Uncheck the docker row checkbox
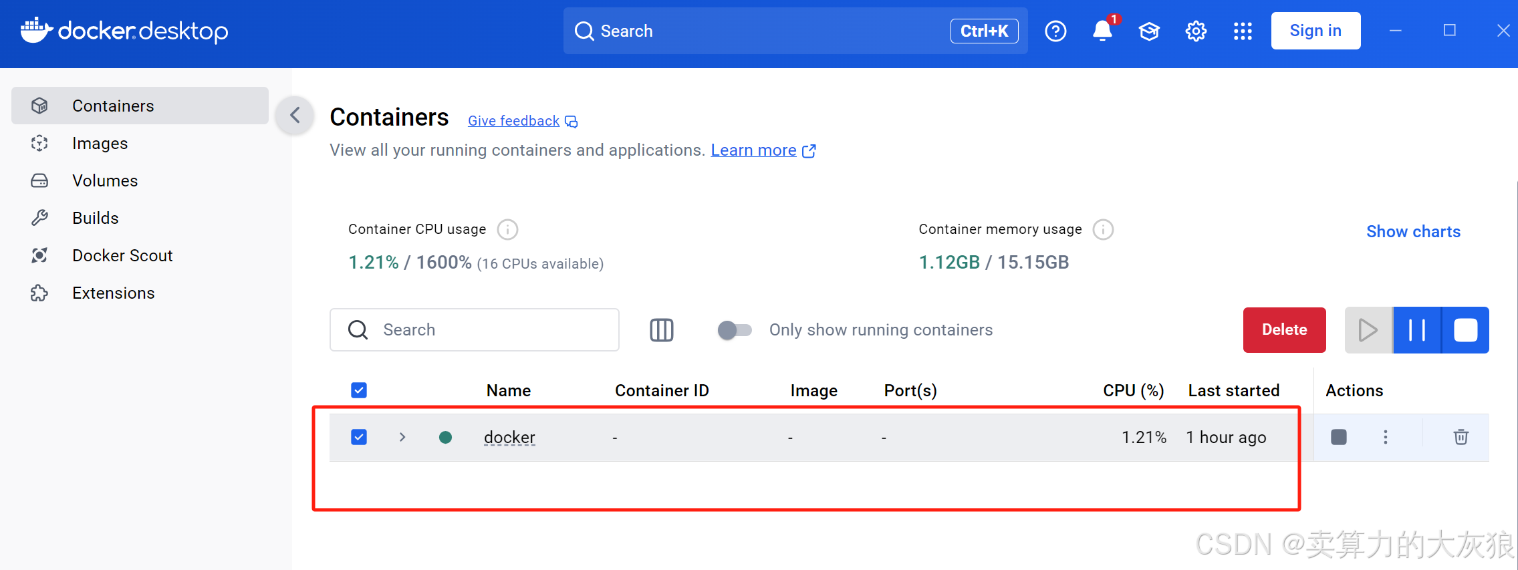1518x570 pixels. coord(359,437)
